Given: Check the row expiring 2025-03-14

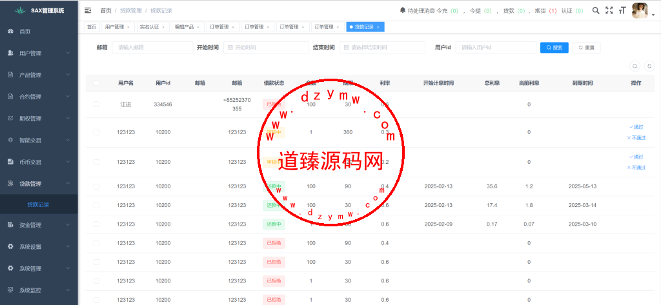Looking at the screenshot, I should tap(97, 205).
